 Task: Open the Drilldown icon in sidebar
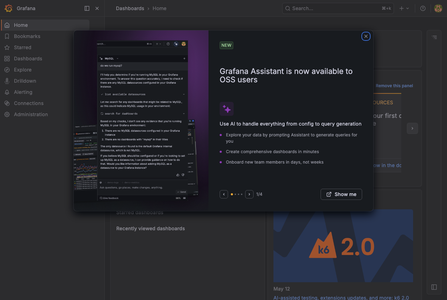coord(7,81)
